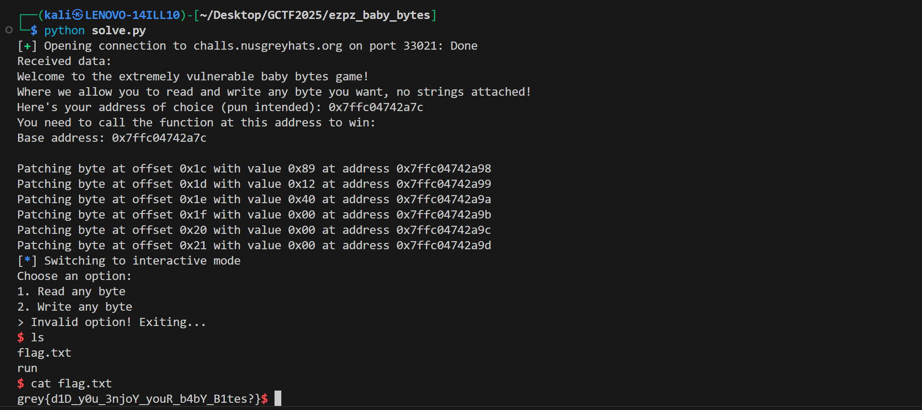Image resolution: width=922 pixels, height=410 pixels.
Task: Click the flag.txt entry in ls output
Action: pos(44,353)
